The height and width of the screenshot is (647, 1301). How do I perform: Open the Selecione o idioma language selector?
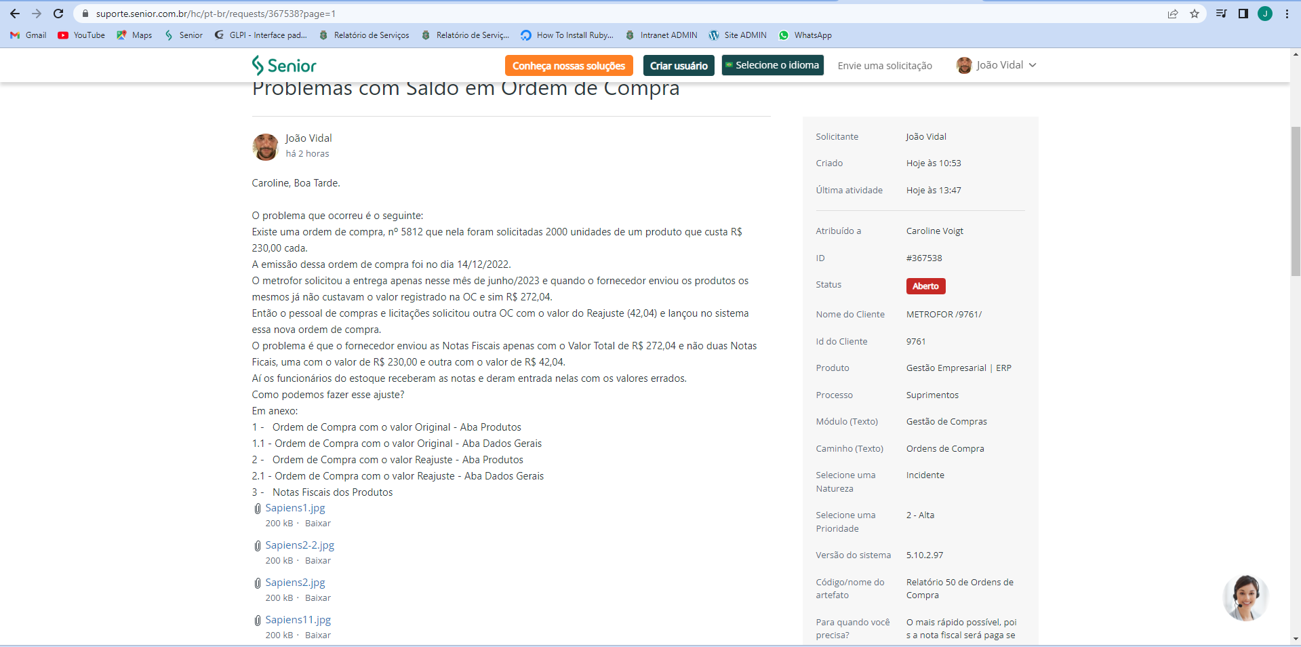[x=773, y=65]
